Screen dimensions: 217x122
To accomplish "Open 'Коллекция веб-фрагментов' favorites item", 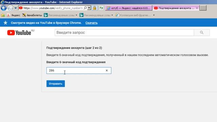I will pos(133,15).
